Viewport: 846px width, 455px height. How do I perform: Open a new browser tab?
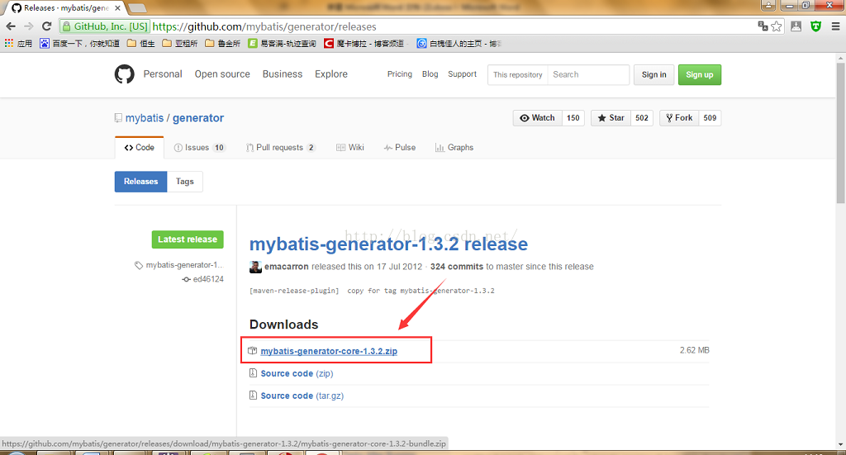[137, 8]
